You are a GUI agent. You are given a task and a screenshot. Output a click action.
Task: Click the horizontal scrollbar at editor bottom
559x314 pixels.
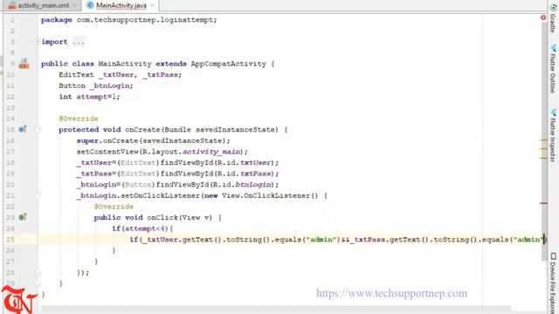coord(276,308)
